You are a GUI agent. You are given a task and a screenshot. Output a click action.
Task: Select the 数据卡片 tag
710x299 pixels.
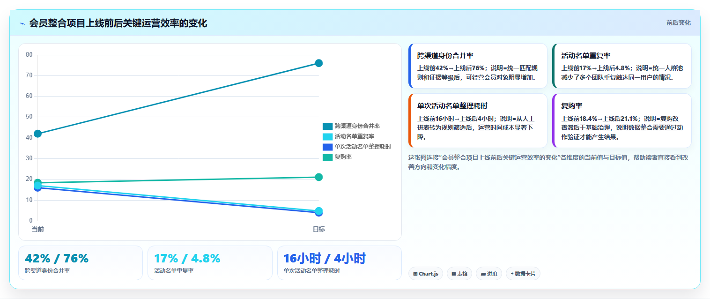pyautogui.click(x=523, y=274)
